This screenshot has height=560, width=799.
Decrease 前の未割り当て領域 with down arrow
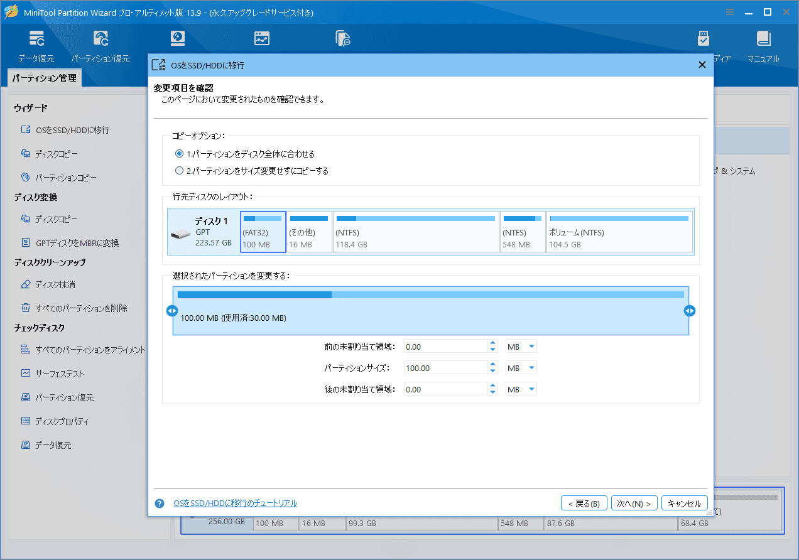[492, 350]
